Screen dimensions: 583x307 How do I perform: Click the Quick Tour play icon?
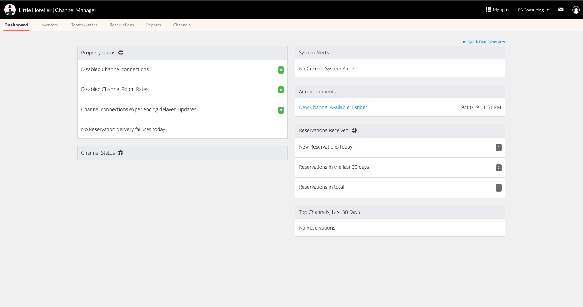[464, 42]
